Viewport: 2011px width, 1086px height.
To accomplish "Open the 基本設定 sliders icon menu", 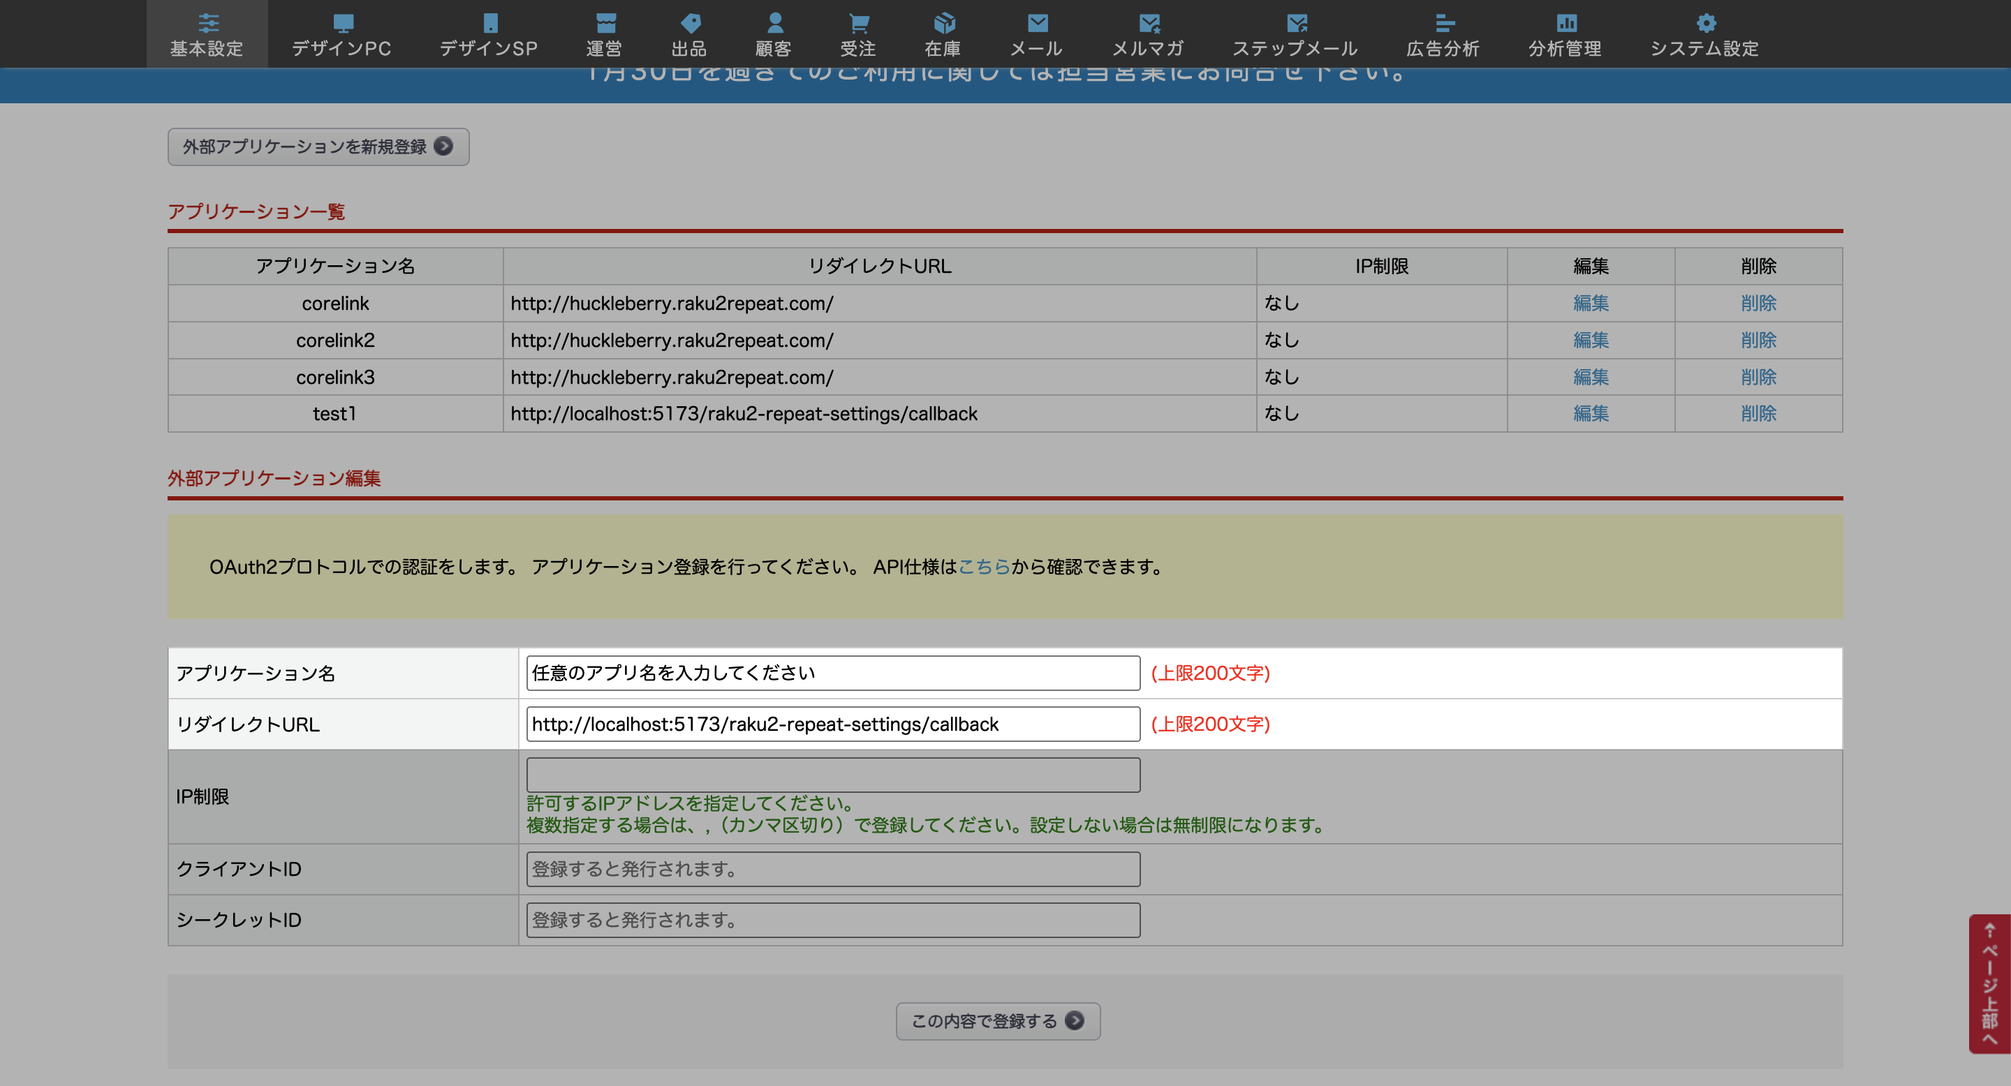I will [207, 22].
